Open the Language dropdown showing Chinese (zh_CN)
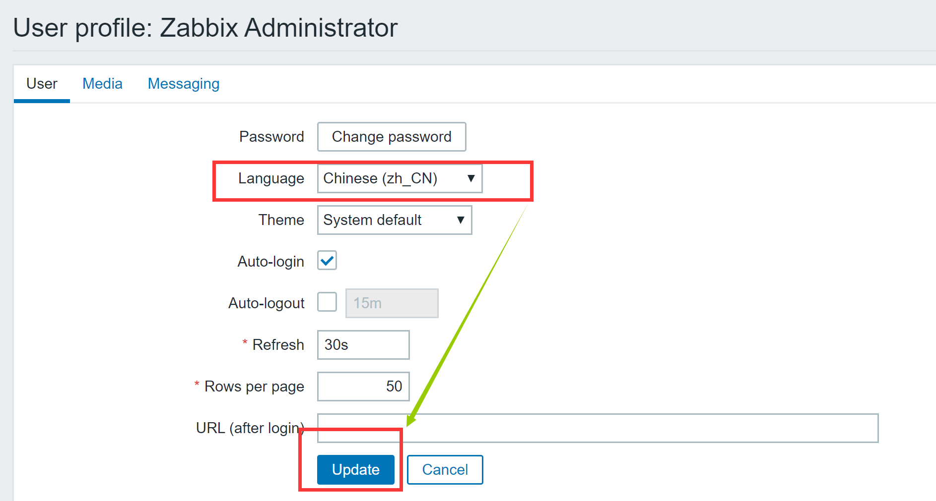The width and height of the screenshot is (936, 501). 400,178
